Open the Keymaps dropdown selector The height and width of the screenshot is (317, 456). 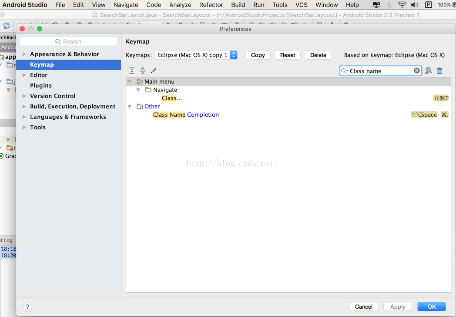pyautogui.click(x=196, y=55)
